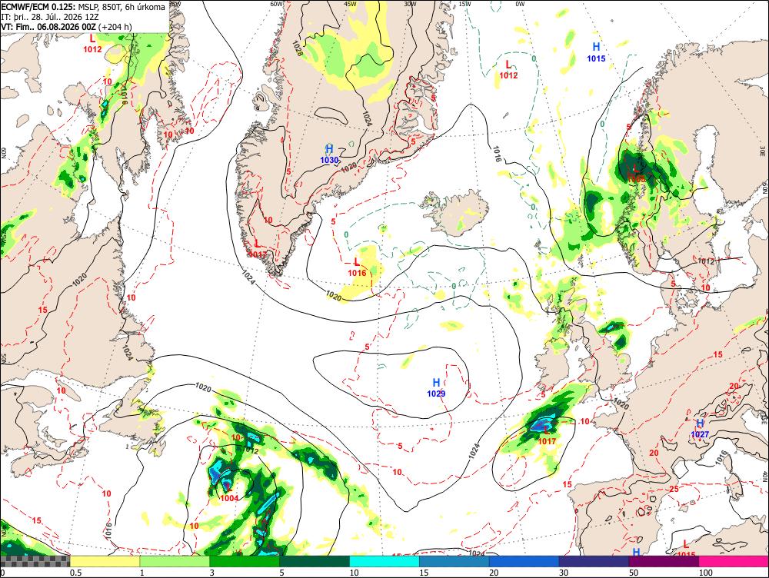Click the dark purple 30–50 legend swatch
The height and width of the screenshot is (578, 769).
pos(594,561)
